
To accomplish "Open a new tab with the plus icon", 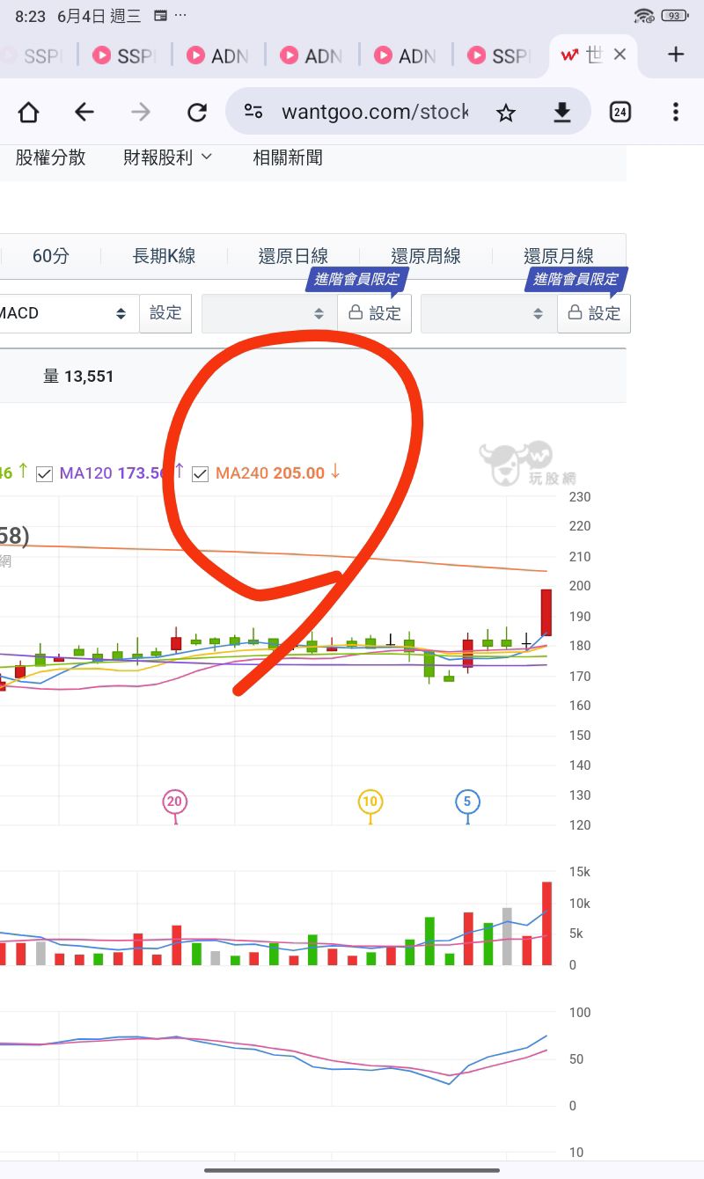I will (676, 55).
